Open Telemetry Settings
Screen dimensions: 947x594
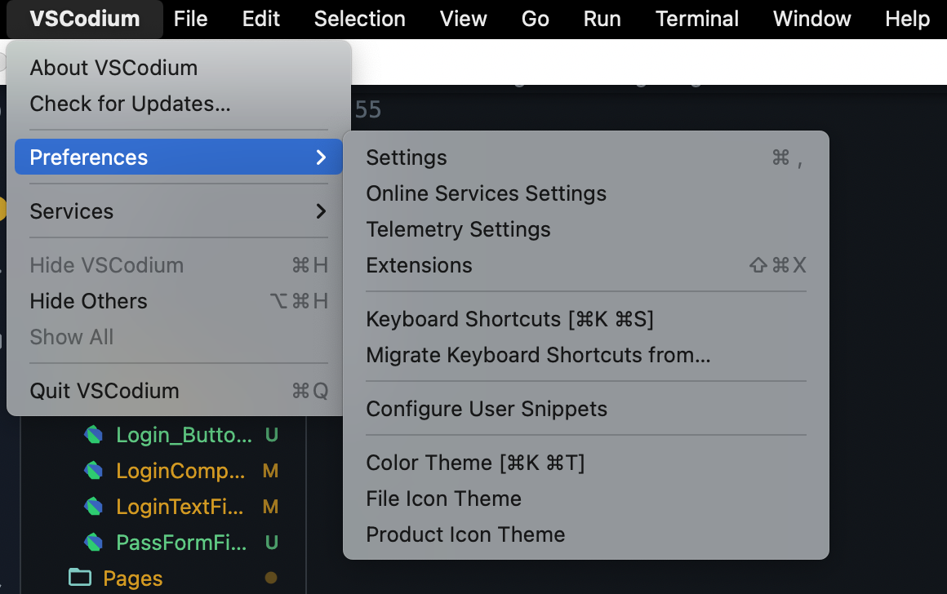[x=586, y=229]
